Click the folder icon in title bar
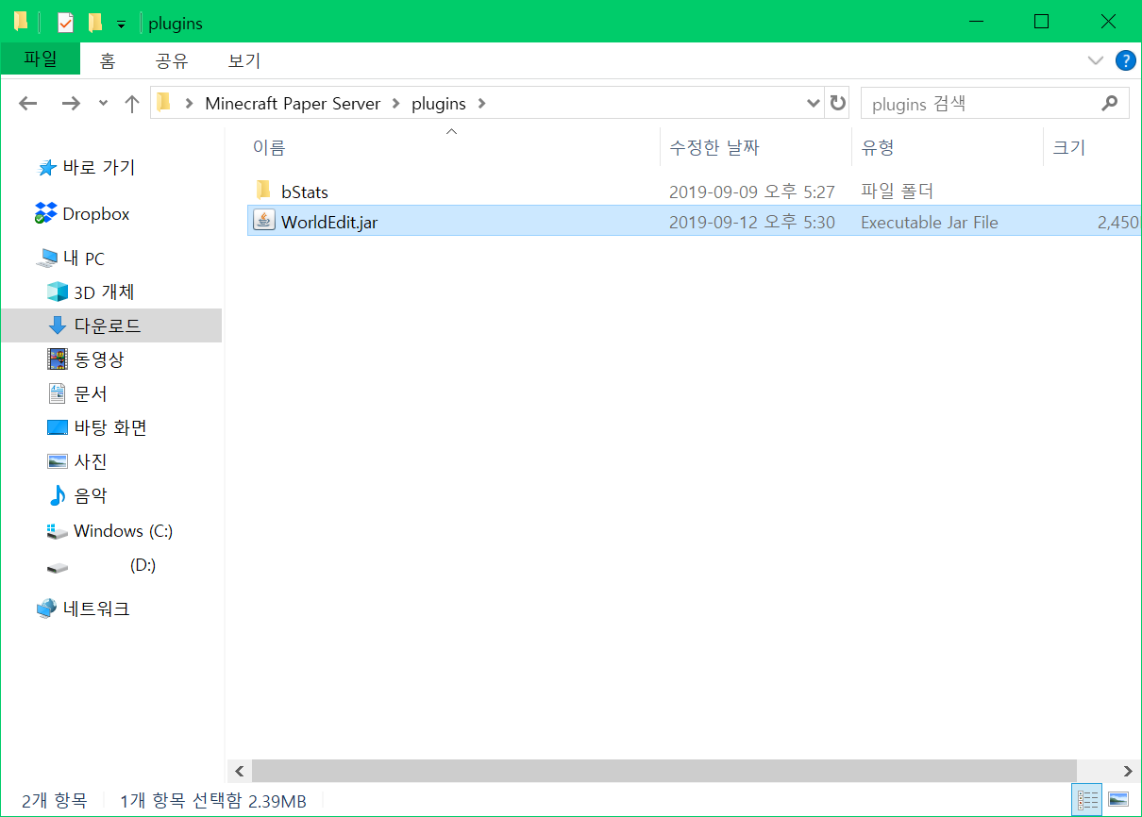 21,22
